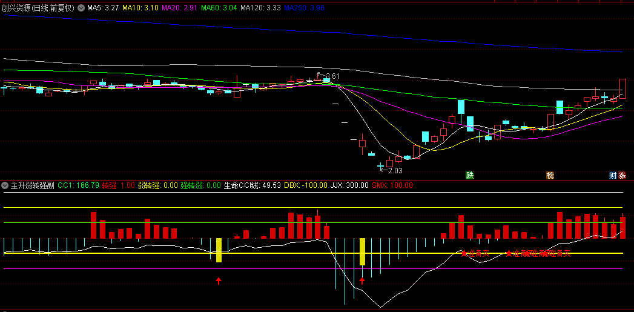This screenshot has width=634, height=312.
Task: Click the MA10: 3.10 legend label
Action: click(140, 8)
